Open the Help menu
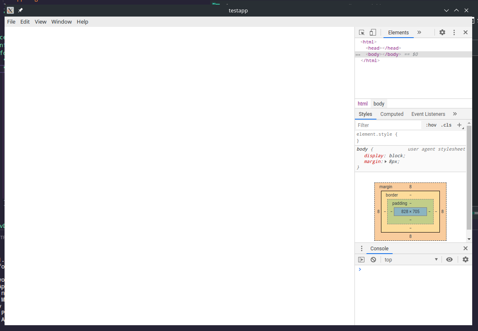Image resolution: width=478 pixels, height=331 pixels. coord(82,22)
